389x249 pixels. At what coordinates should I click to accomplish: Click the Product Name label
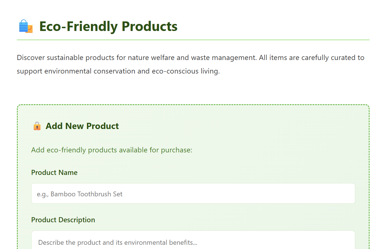(x=54, y=172)
